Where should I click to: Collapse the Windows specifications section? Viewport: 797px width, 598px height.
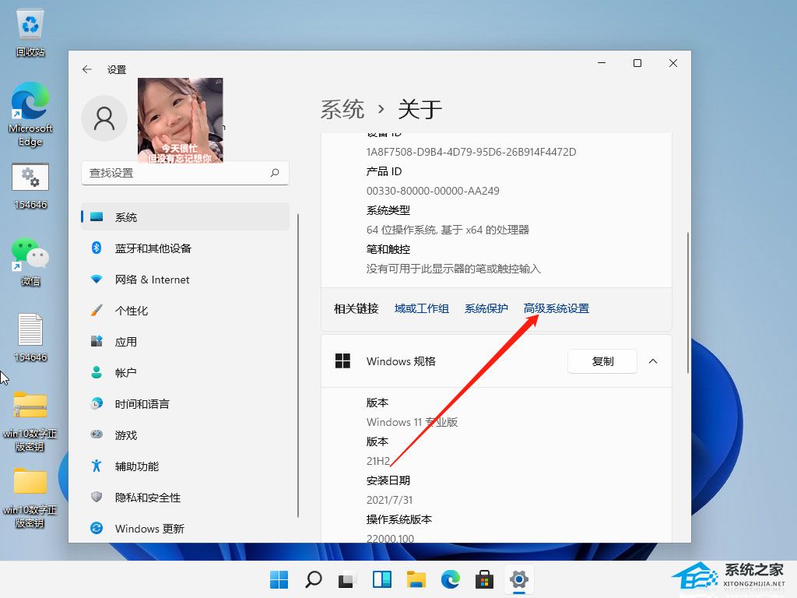coord(653,361)
